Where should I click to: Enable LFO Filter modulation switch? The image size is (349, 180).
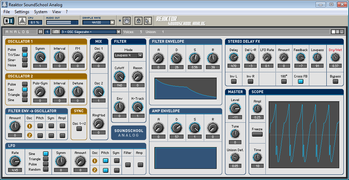(x=128, y=165)
